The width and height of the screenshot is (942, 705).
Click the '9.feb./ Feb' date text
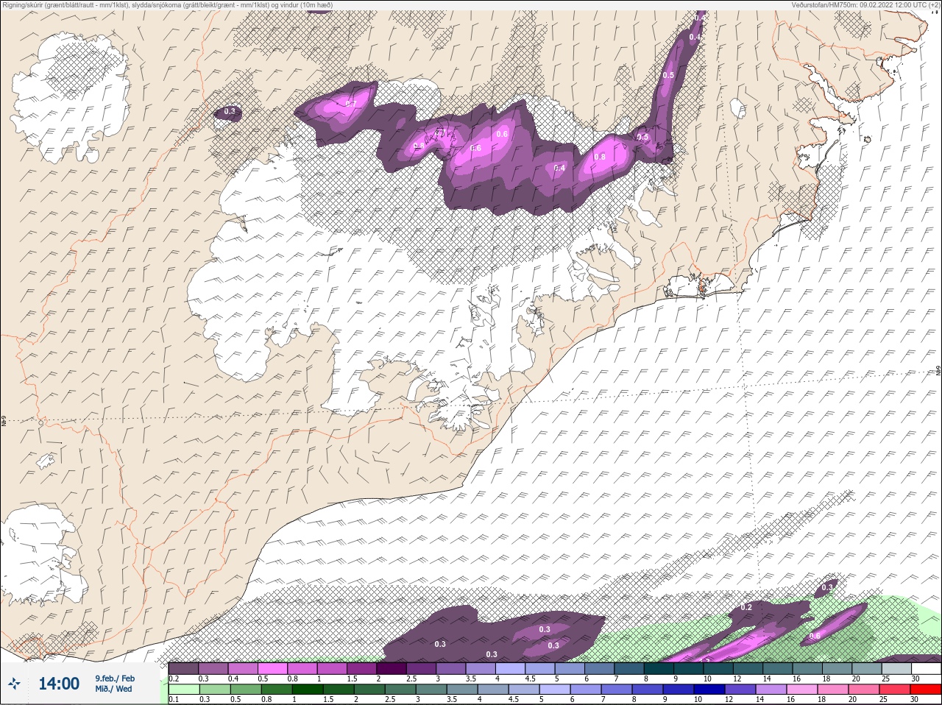tap(115, 679)
